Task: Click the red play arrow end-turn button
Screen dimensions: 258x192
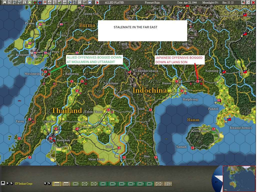Action: tap(97, 2)
